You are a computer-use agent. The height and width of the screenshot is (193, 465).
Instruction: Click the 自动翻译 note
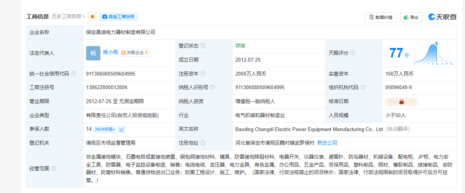[x=397, y=129]
